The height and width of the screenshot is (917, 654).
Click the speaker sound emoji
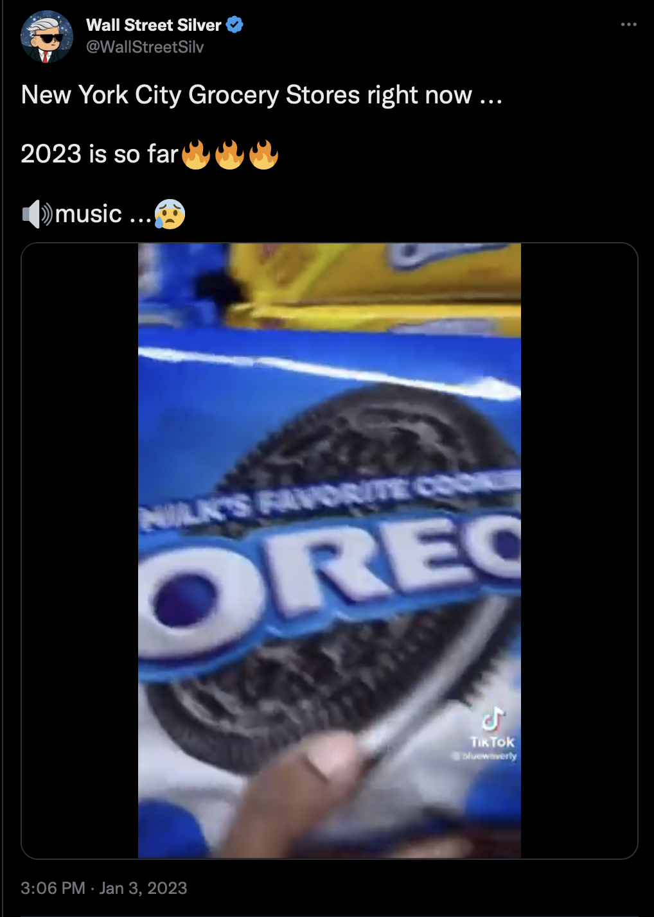point(37,214)
